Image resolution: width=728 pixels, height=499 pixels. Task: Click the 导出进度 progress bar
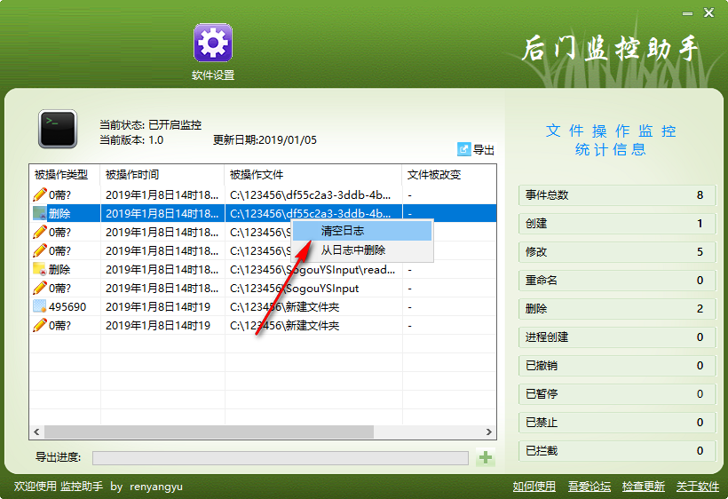[280, 457]
